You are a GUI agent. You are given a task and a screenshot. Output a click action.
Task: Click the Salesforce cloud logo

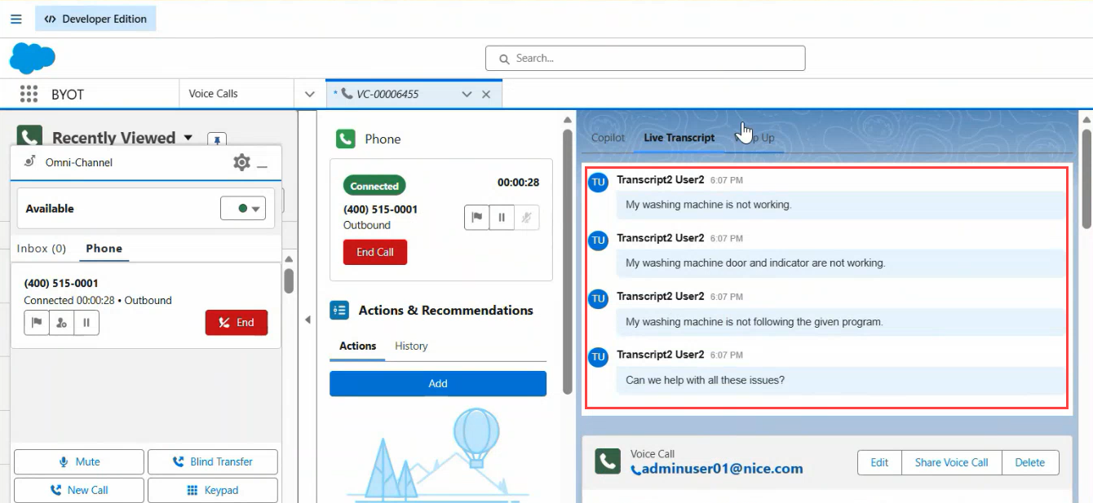click(x=33, y=59)
